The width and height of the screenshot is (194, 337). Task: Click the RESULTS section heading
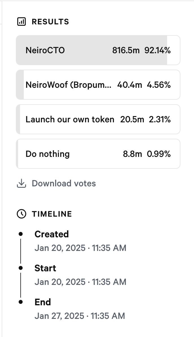[x=50, y=22]
